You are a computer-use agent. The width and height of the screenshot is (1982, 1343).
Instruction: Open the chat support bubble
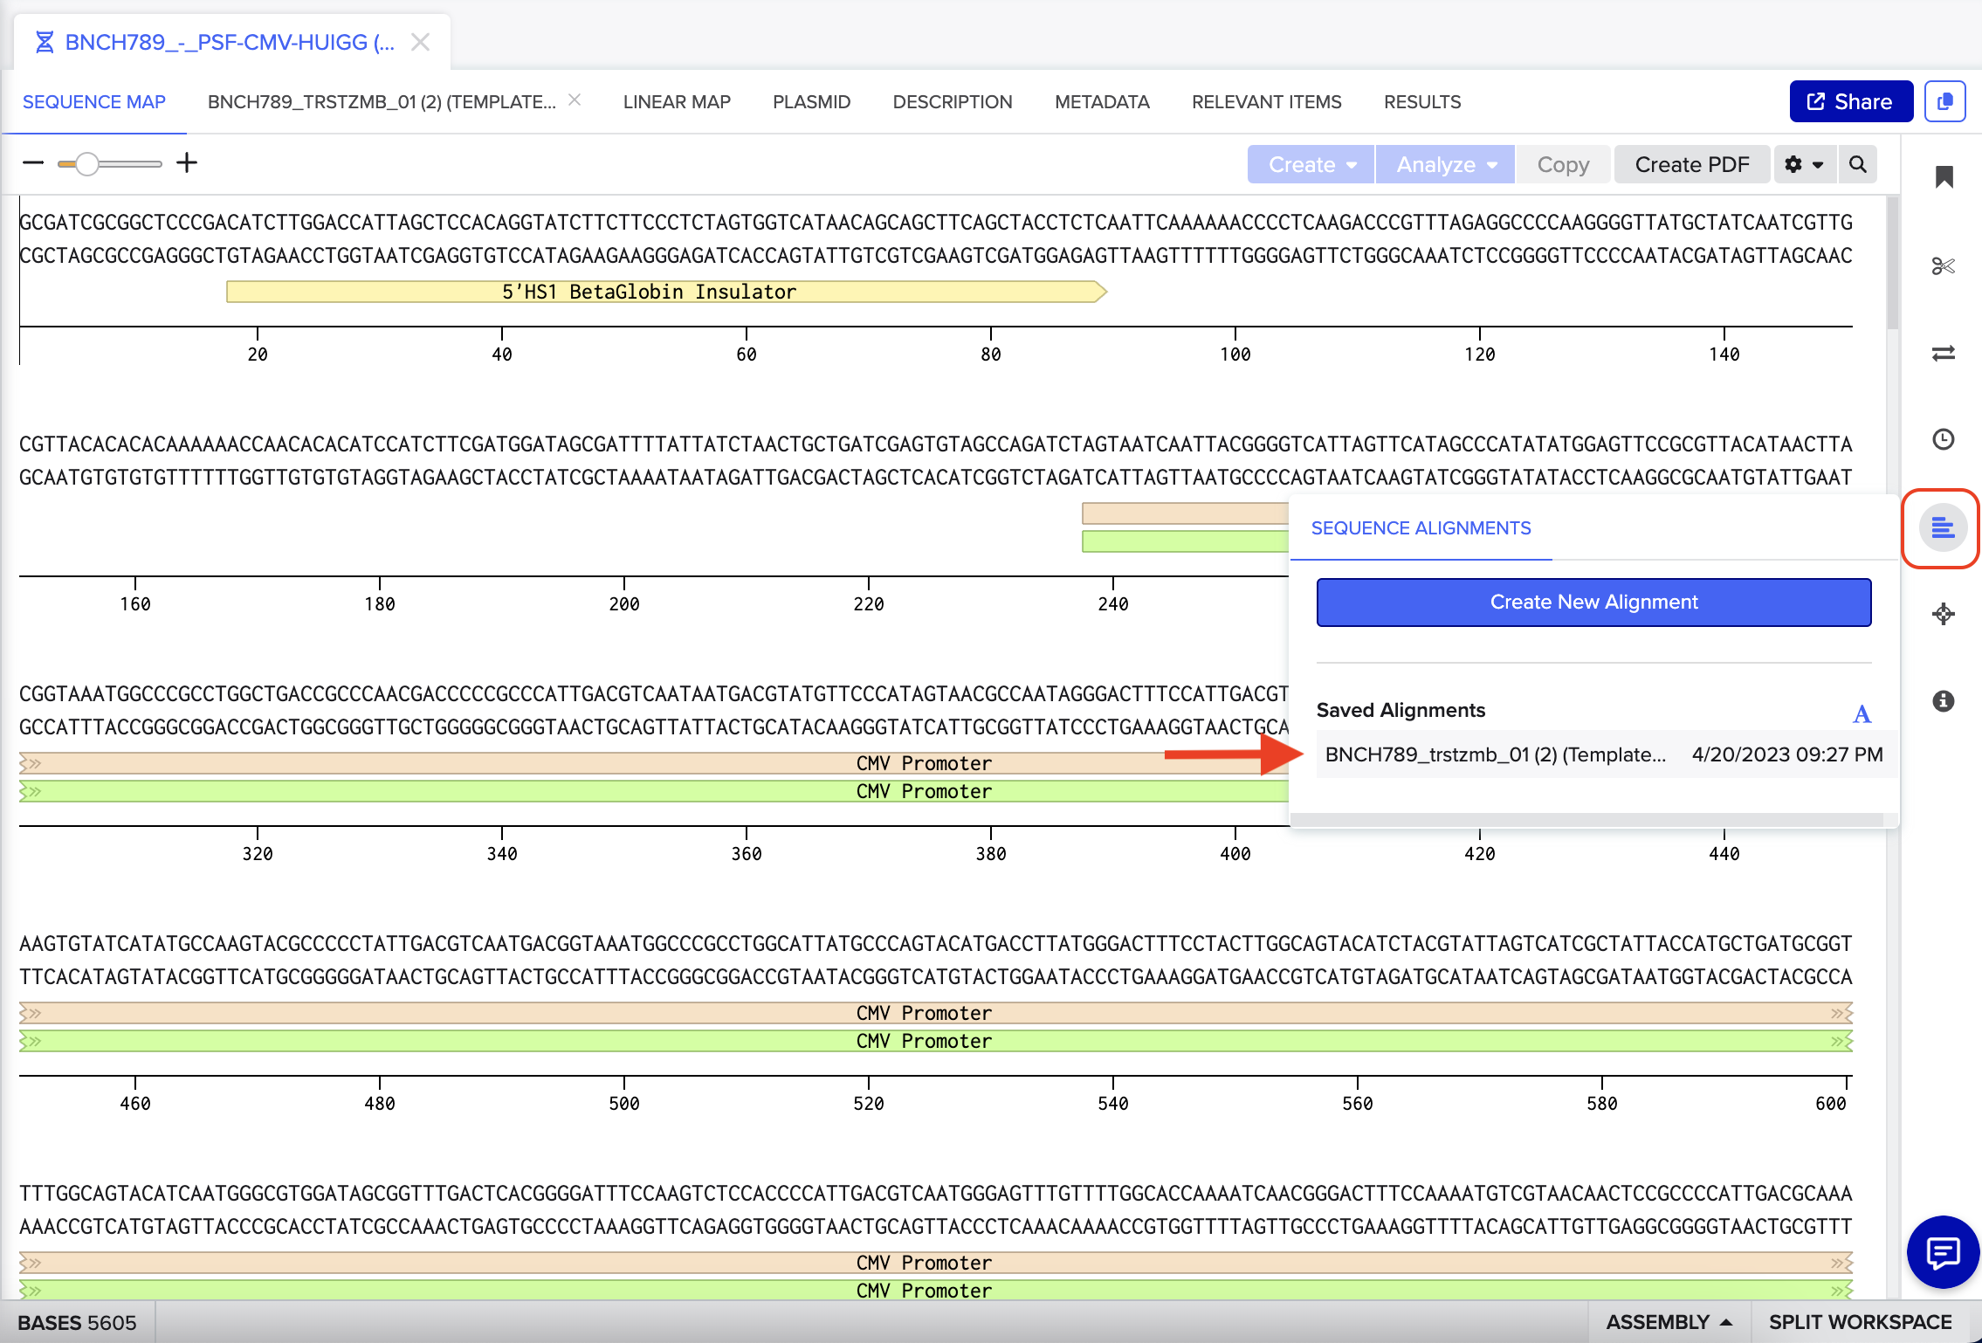coord(1943,1252)
